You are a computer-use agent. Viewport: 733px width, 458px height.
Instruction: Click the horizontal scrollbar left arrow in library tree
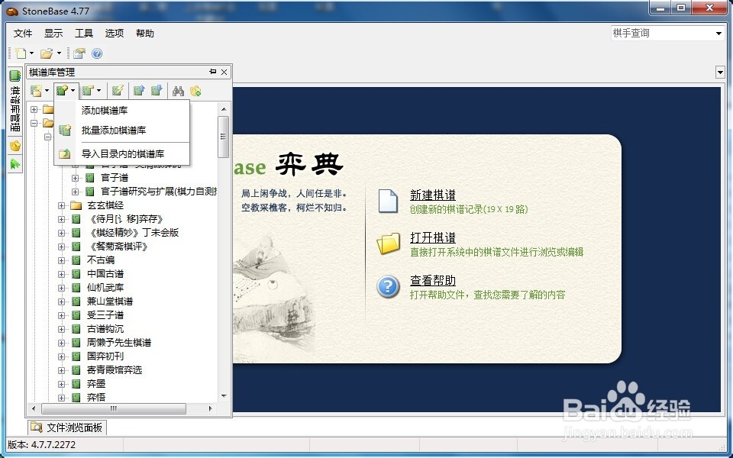coord(34,408)
